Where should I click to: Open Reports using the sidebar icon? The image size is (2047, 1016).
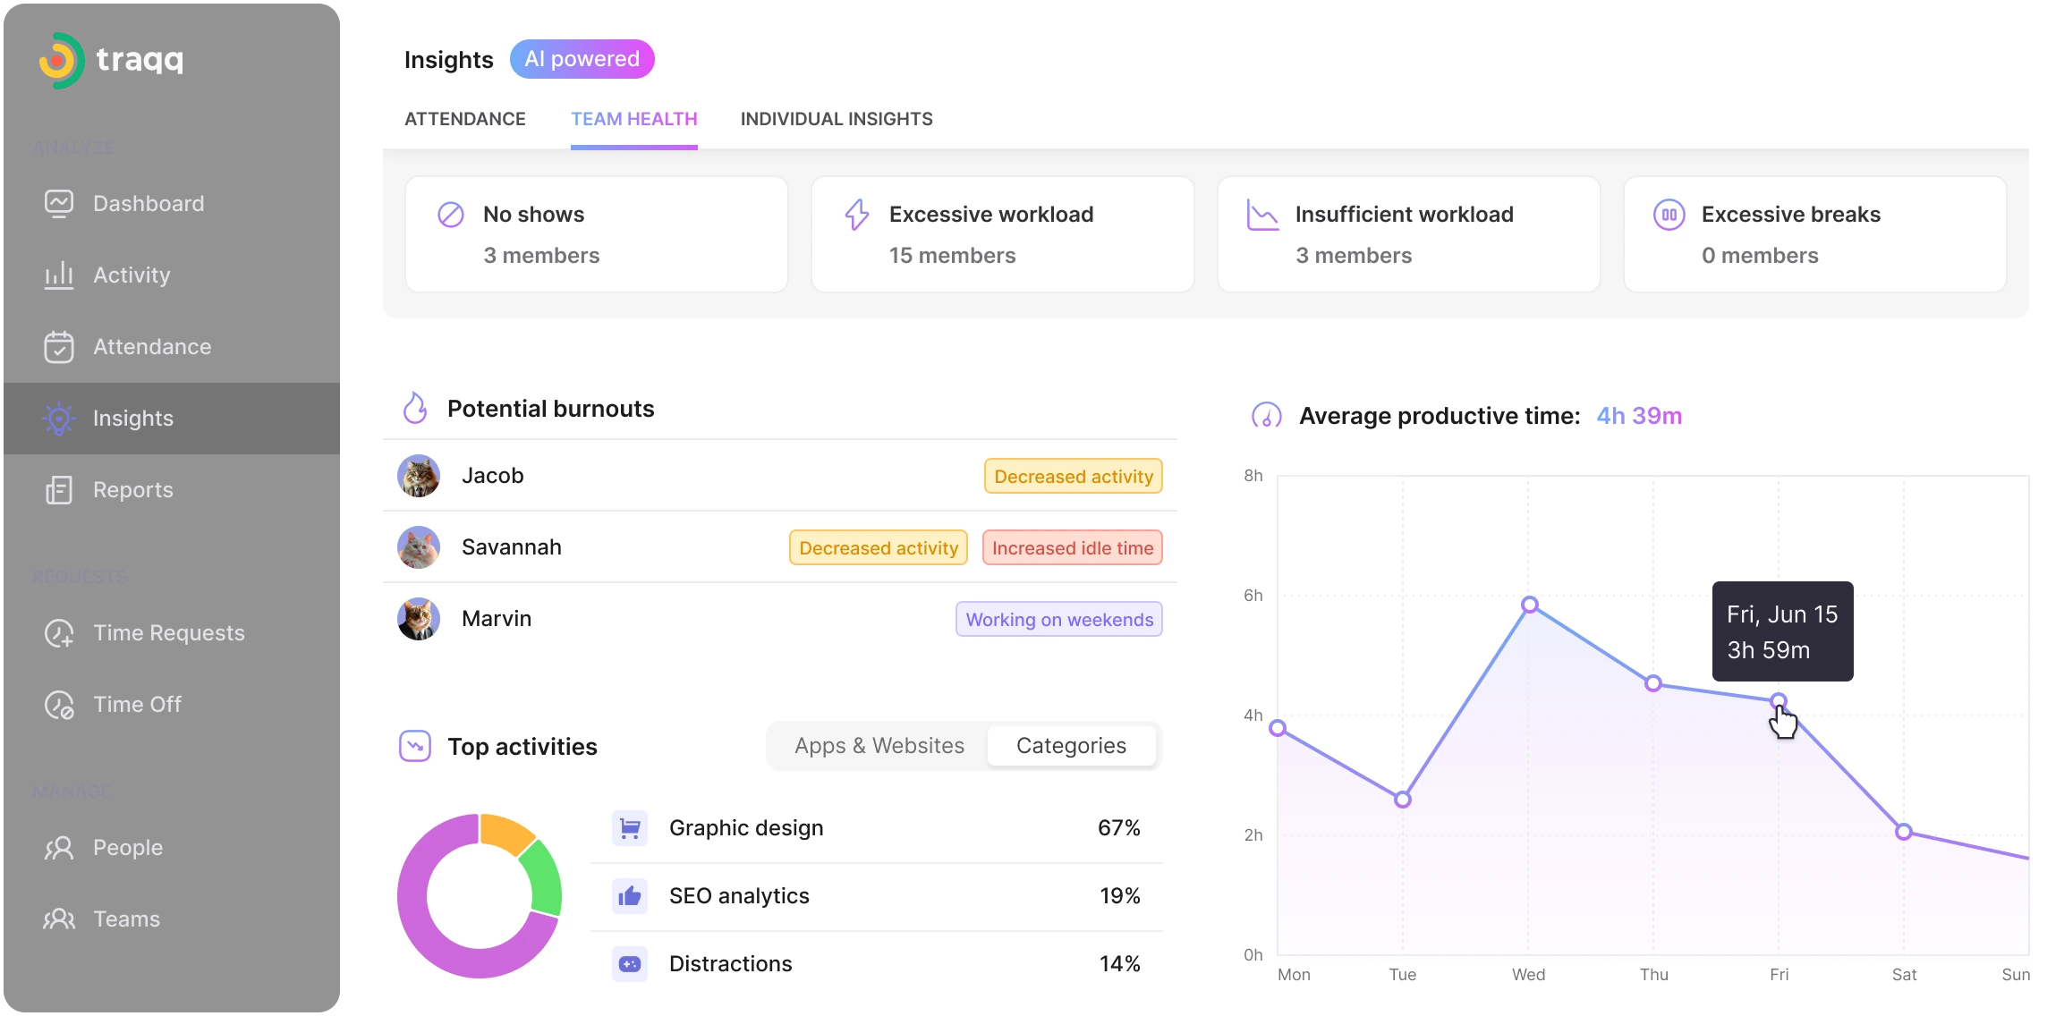tap(59, 490)
